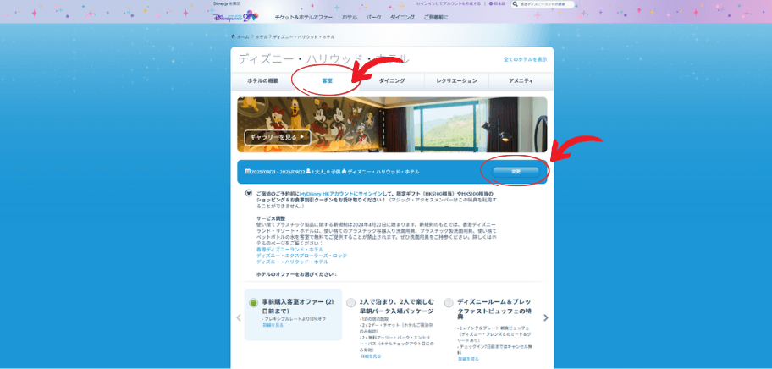Open the アメニティ tab
The height and width of the screenshot is (369, 772).
pos(521,80)
